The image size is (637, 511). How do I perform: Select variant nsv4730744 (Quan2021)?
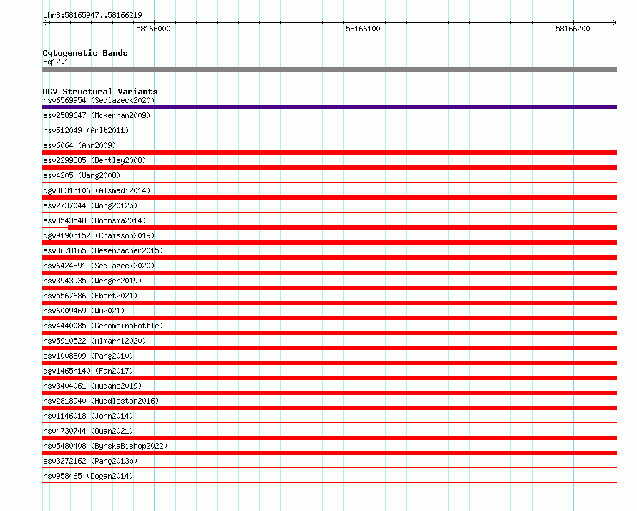88,431
